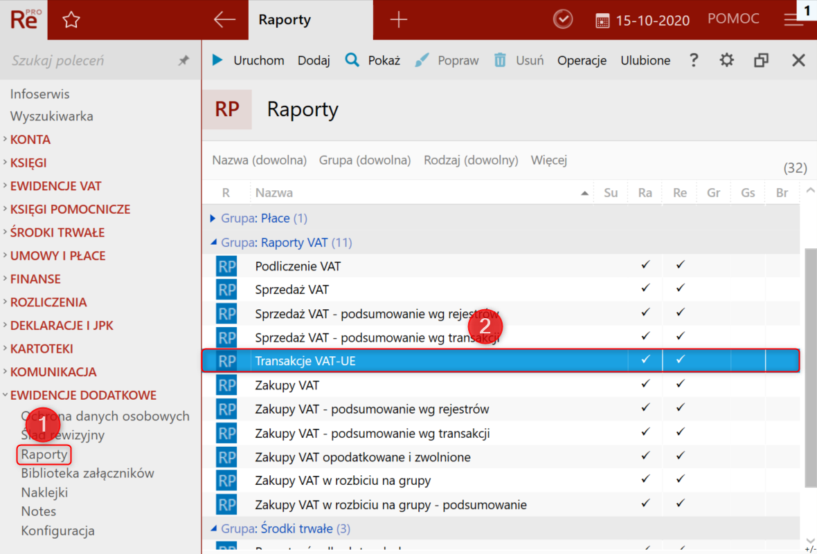
Task: Expand the Płace group
Action: pos(213,219)
